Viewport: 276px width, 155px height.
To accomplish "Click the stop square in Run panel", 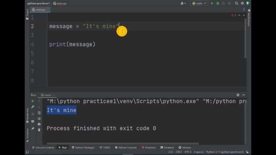I will point(33,114).
